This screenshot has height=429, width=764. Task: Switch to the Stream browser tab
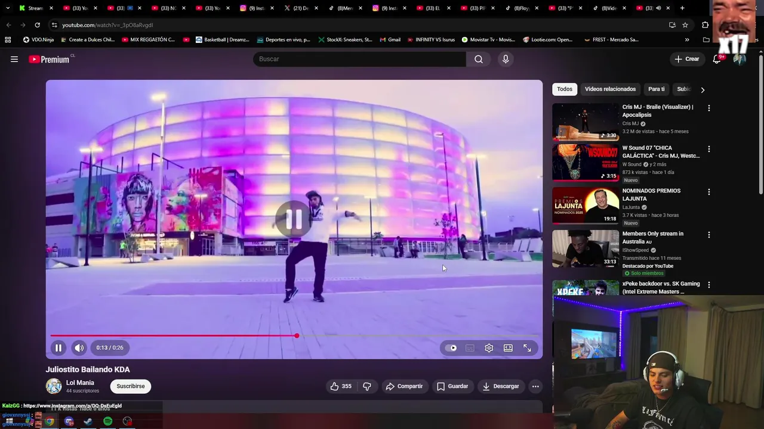pos(36,8)
